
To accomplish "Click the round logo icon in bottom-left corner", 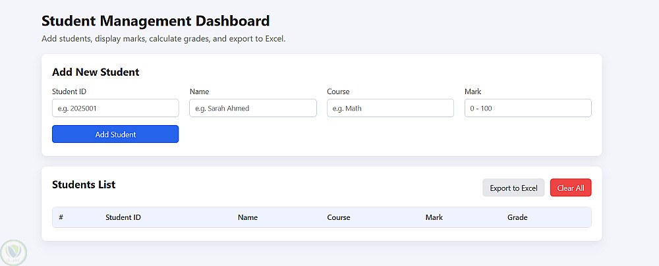I will click(x=13, y=253).
